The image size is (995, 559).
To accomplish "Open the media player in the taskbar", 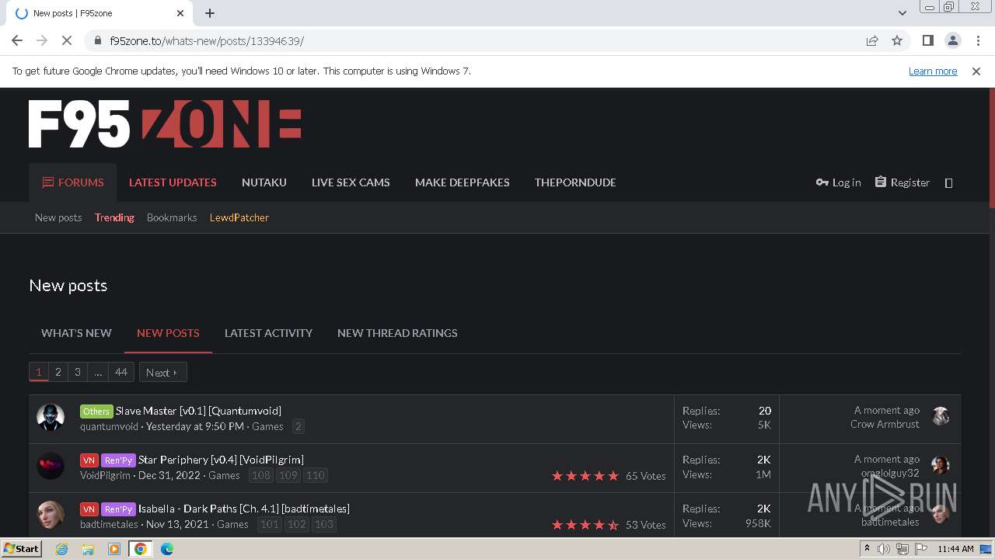I will coord(114,549).
